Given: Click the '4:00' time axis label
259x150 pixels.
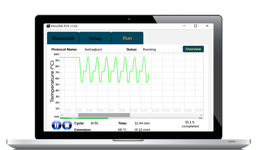Looking at the screenshot, I should pos(68,110).
